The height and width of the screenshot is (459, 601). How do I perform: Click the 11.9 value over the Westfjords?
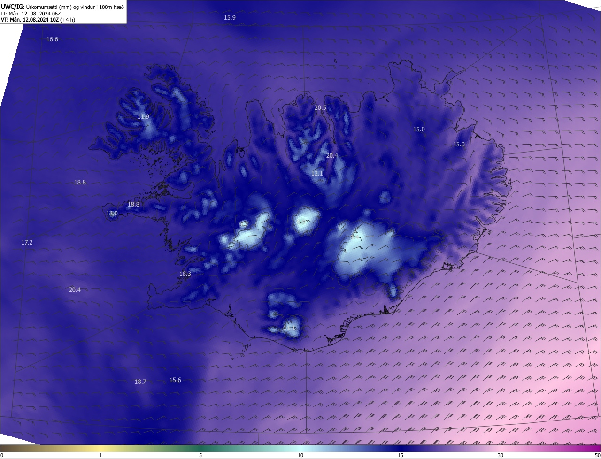(x=144, y=117)
